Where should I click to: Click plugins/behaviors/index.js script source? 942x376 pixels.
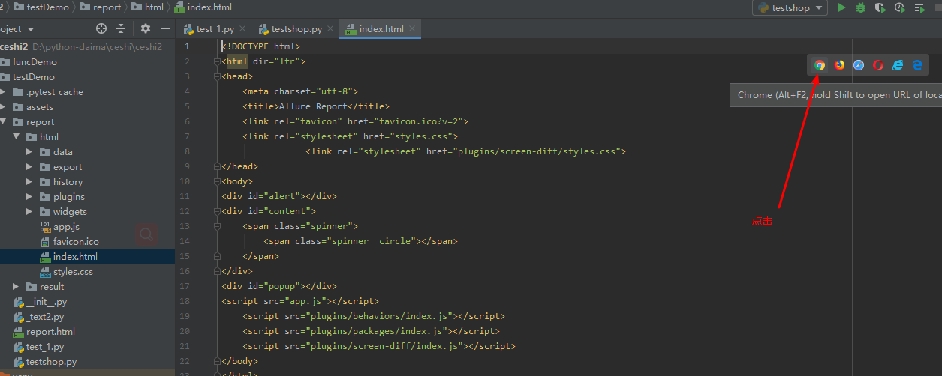(379, 316)
